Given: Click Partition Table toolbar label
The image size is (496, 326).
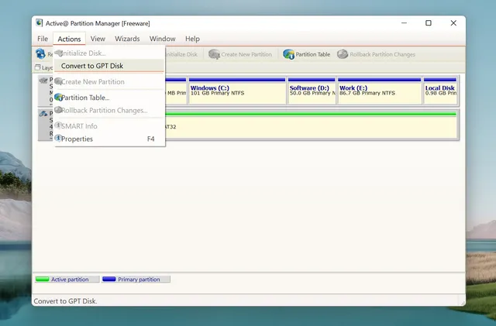Looking at the screenshot, I should [313, 54].
